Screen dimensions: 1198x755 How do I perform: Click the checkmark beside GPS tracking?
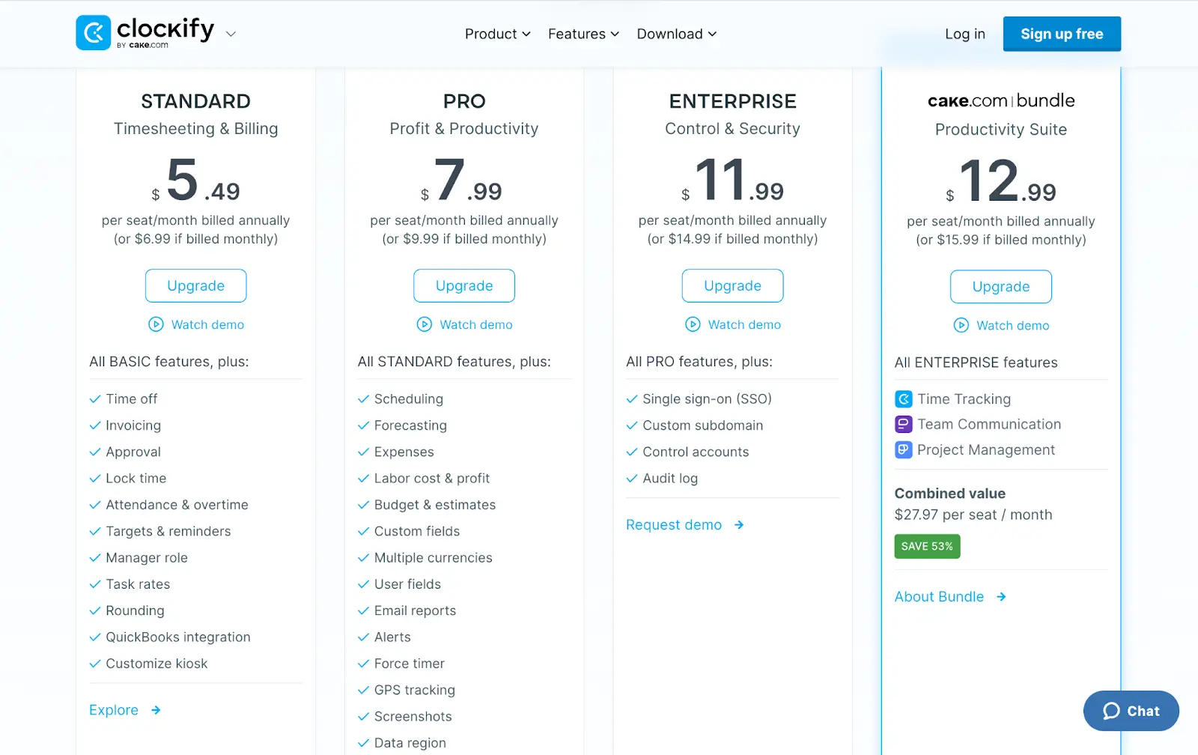coord(363,691)
